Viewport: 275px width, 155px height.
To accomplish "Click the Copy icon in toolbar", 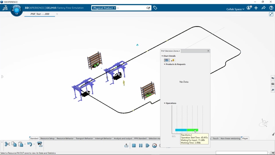I will 14,144.
